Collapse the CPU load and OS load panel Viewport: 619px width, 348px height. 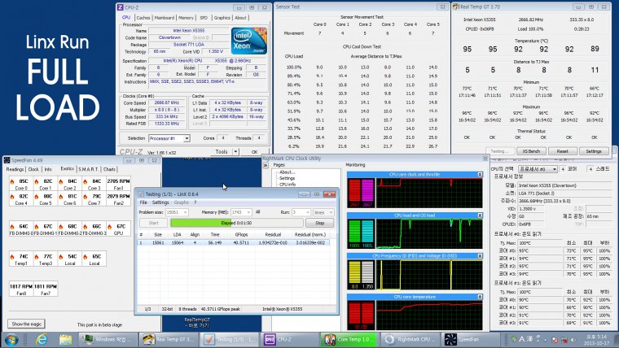(480, 215)
